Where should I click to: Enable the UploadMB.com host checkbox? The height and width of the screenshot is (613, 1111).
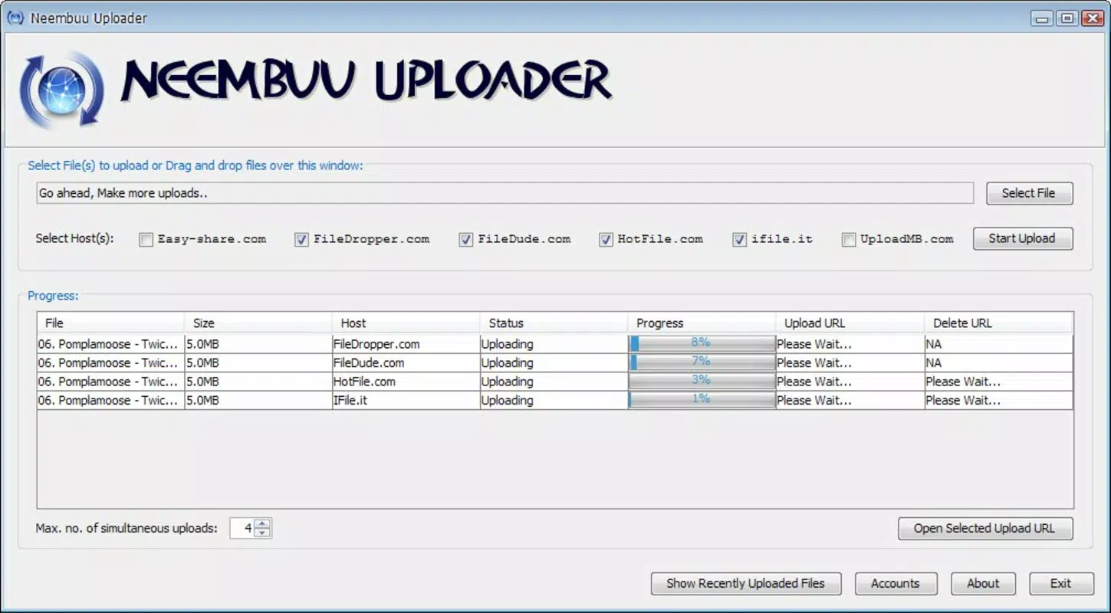tap(848, 240)
